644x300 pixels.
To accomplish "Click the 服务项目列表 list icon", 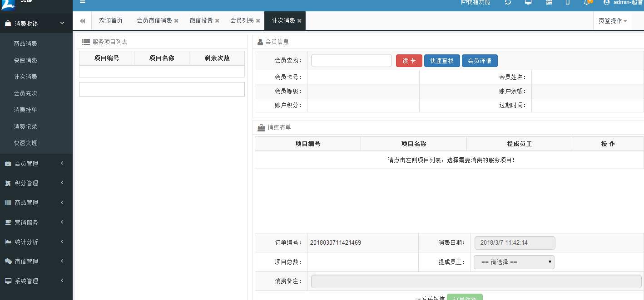I will coord(86,42).
